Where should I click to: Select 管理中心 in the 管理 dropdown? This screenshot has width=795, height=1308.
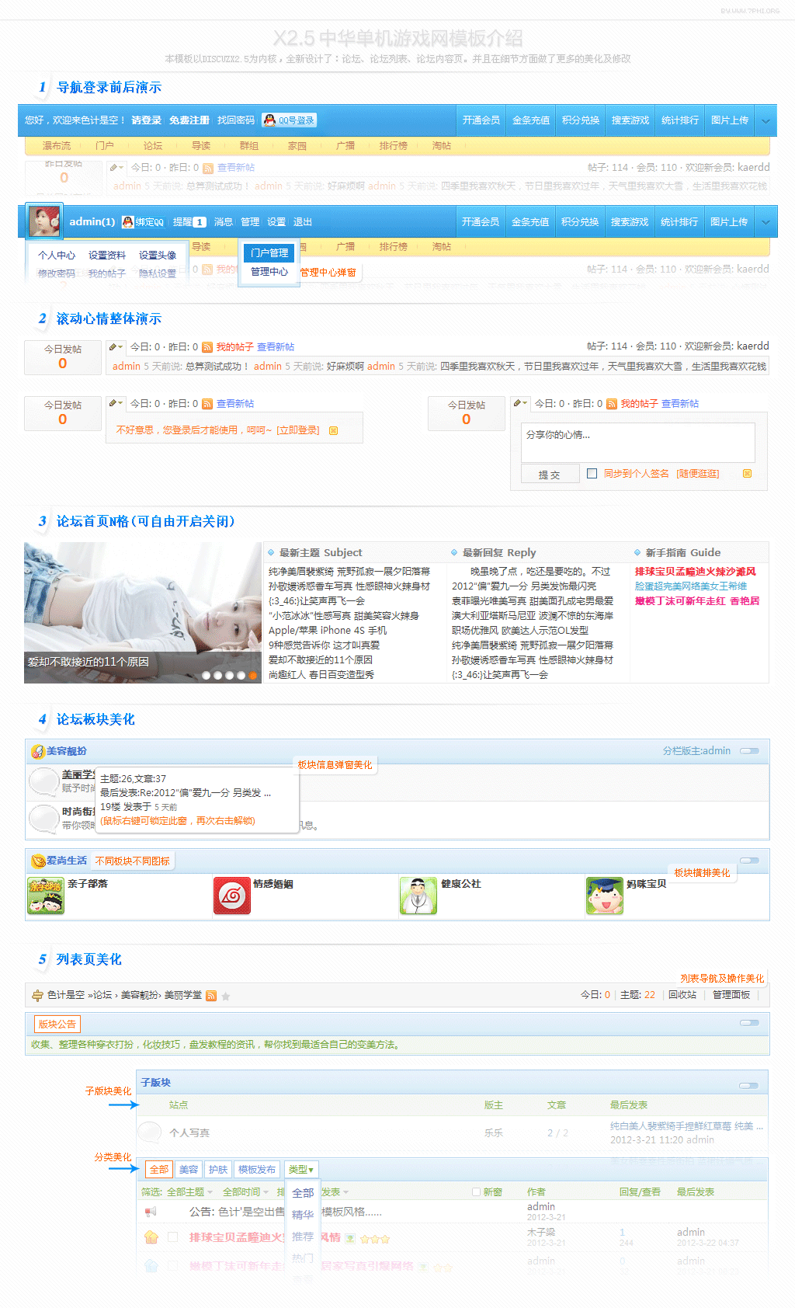(x=269, y=272)
